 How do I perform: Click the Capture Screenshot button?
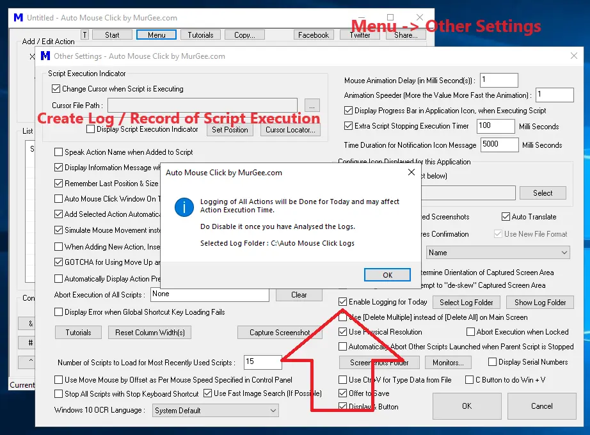tap(280, 332)
